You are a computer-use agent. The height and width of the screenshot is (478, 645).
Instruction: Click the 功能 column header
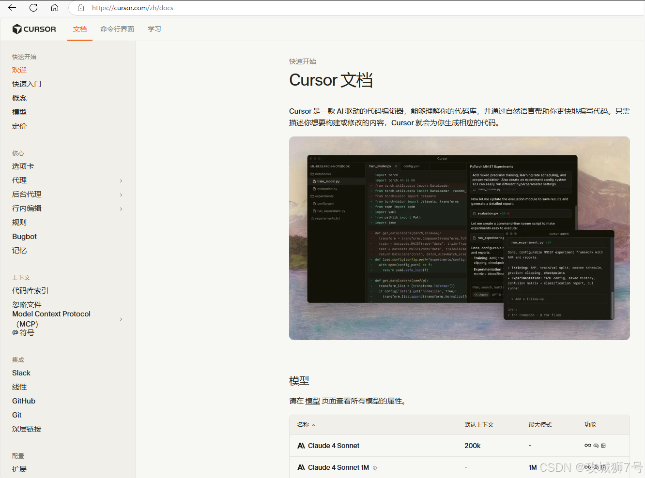pyautogui.click(x=590, y=425)
